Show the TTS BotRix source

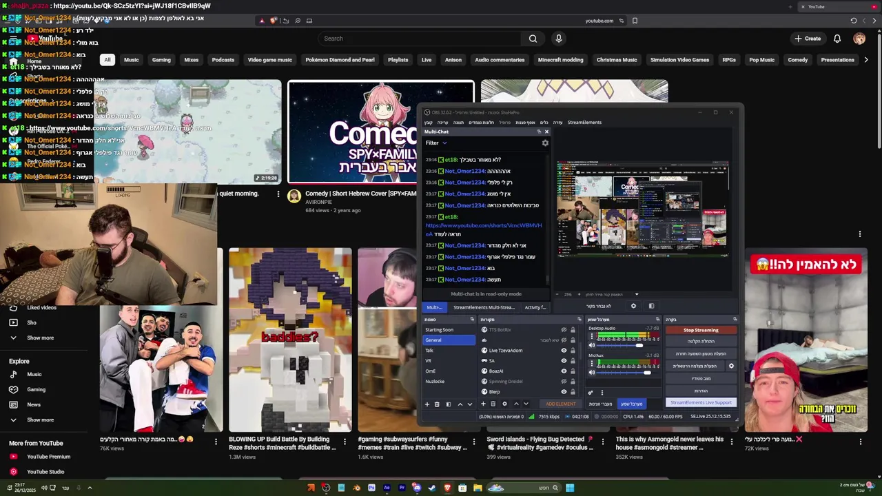point(564,330)
